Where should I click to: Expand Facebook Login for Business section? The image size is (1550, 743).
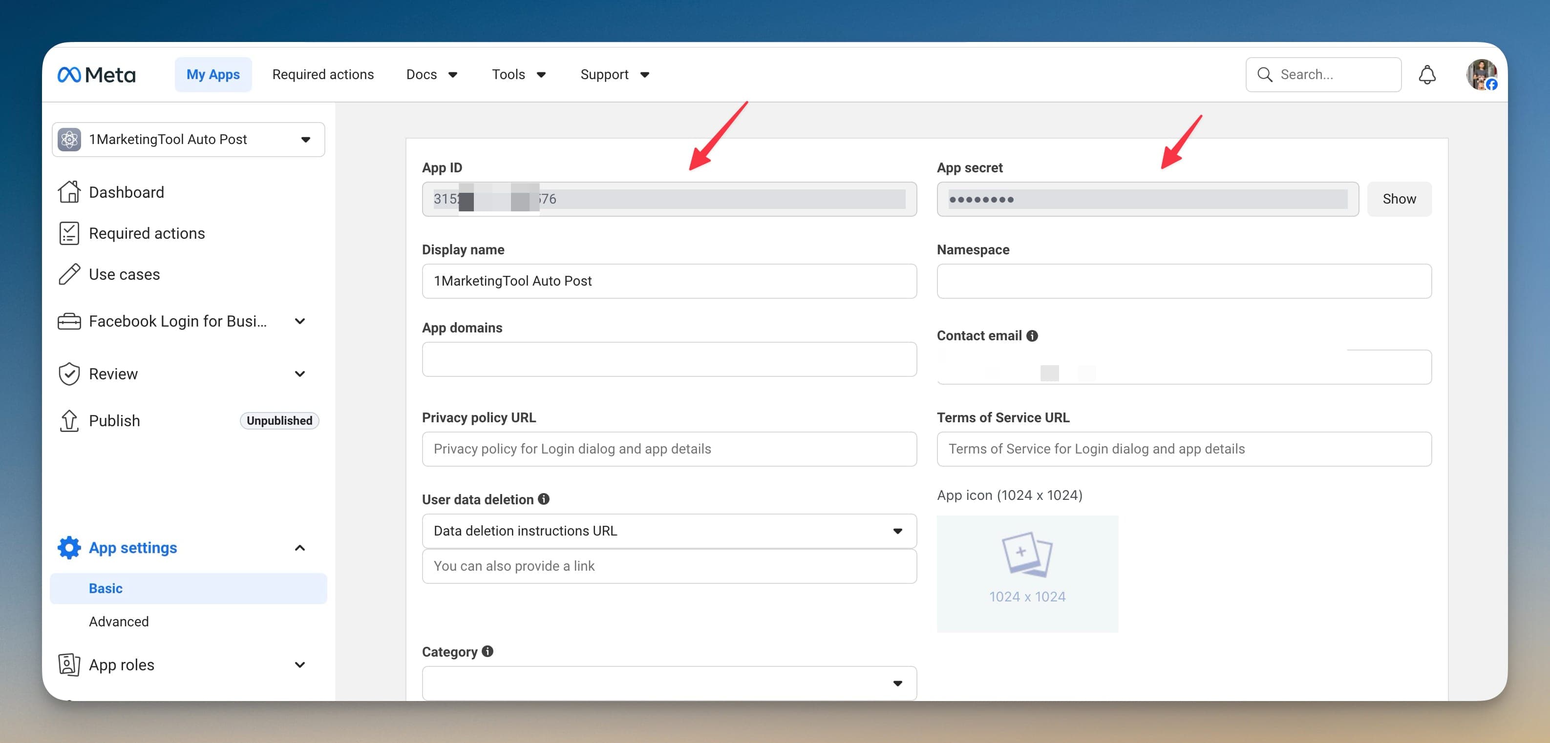[299, 321]
